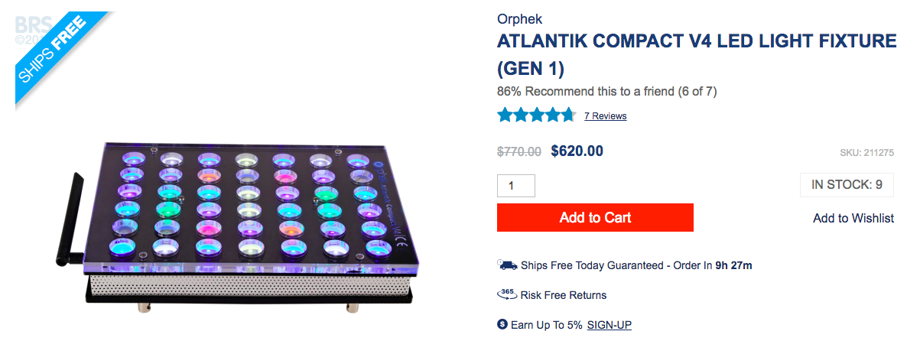Add item to Wishlist
This screenshot has height=354, width=907.
[x=853, y=218]
